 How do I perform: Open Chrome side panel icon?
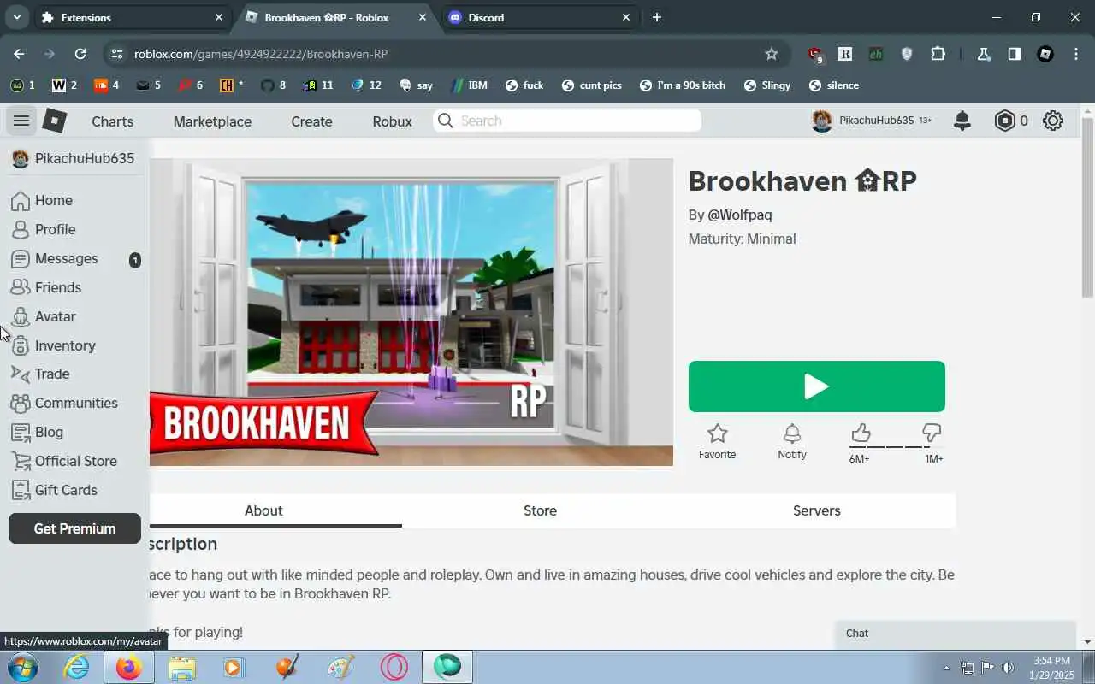1014,54
